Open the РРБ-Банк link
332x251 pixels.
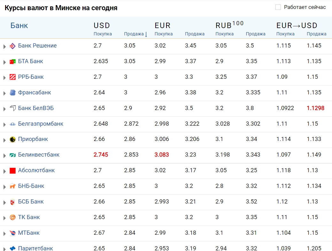pyautogui.click(x=31, y=77)
